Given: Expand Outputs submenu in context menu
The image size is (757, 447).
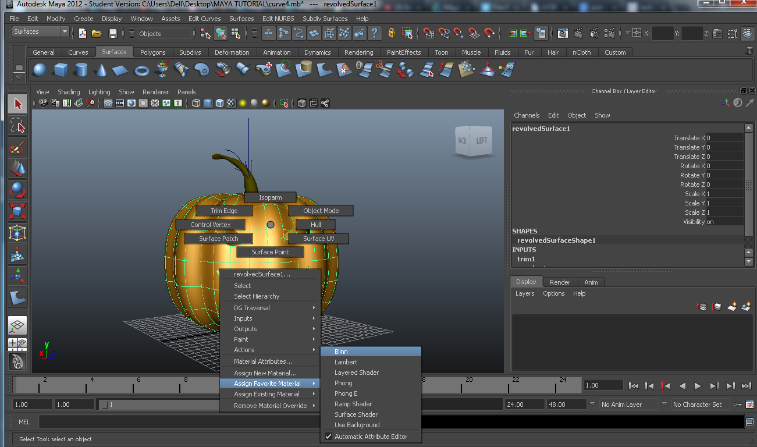Looking at the screenshot, I should click(270, 329).
